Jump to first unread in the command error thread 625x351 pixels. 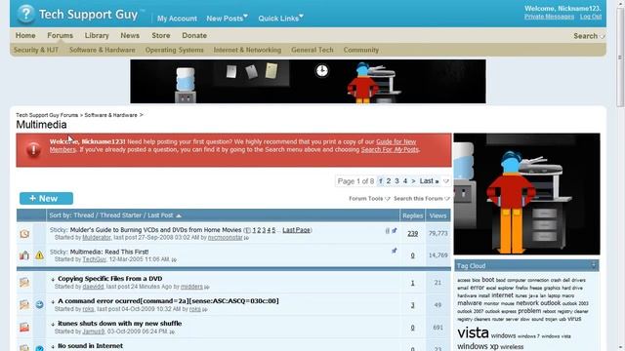tap(53, 301)
